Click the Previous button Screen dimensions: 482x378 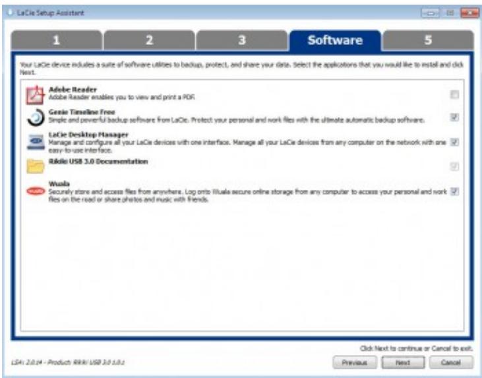(x=355, y=363)
